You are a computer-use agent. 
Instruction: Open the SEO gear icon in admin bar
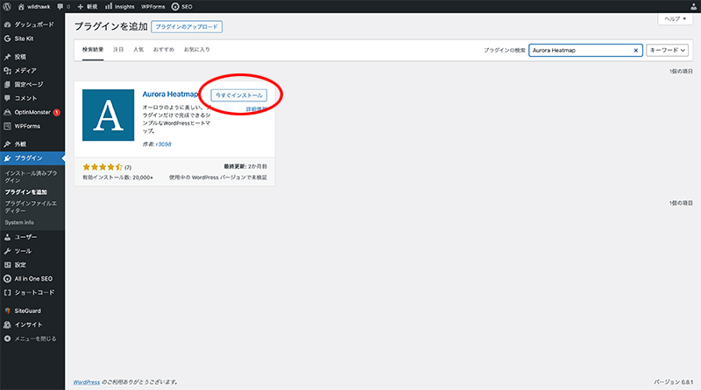click(x=175, y=6)
